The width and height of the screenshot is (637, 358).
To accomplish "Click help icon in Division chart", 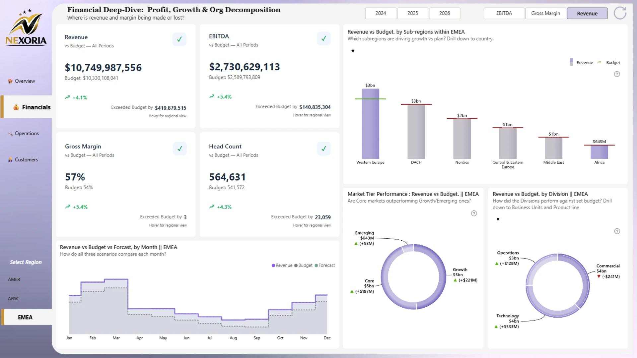I will click(x=617, y=231).
